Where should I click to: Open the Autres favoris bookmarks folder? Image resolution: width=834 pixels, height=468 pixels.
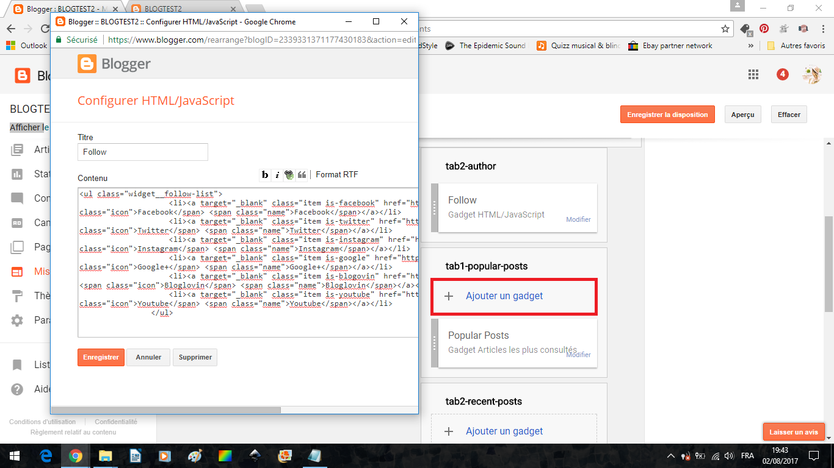tap(796, 46)
